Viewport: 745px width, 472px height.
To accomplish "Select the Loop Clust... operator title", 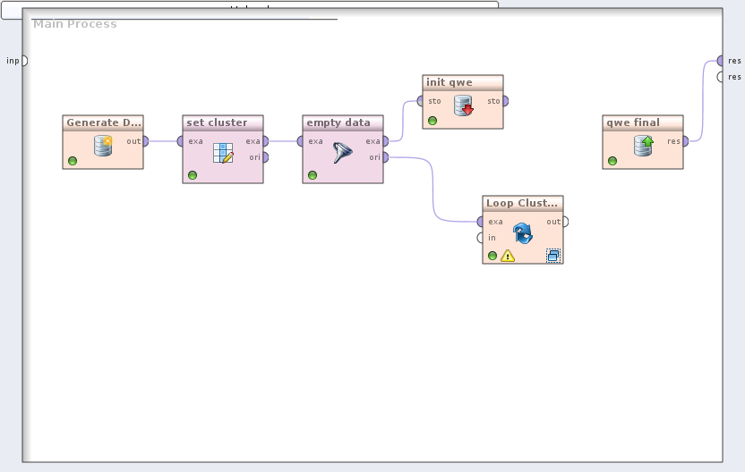I will (522, 203).
